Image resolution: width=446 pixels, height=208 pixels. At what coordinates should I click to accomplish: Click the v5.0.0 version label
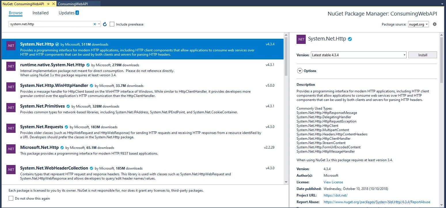pos(270,85)
